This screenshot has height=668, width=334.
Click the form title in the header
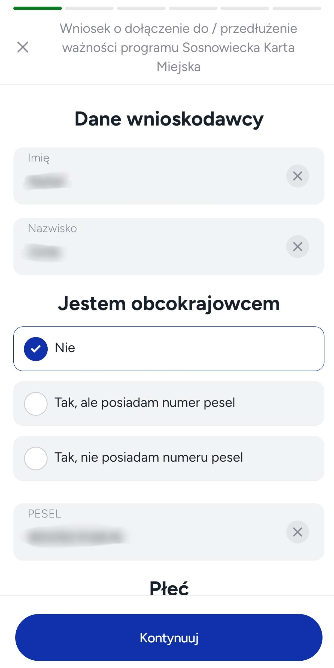(178, 47)
